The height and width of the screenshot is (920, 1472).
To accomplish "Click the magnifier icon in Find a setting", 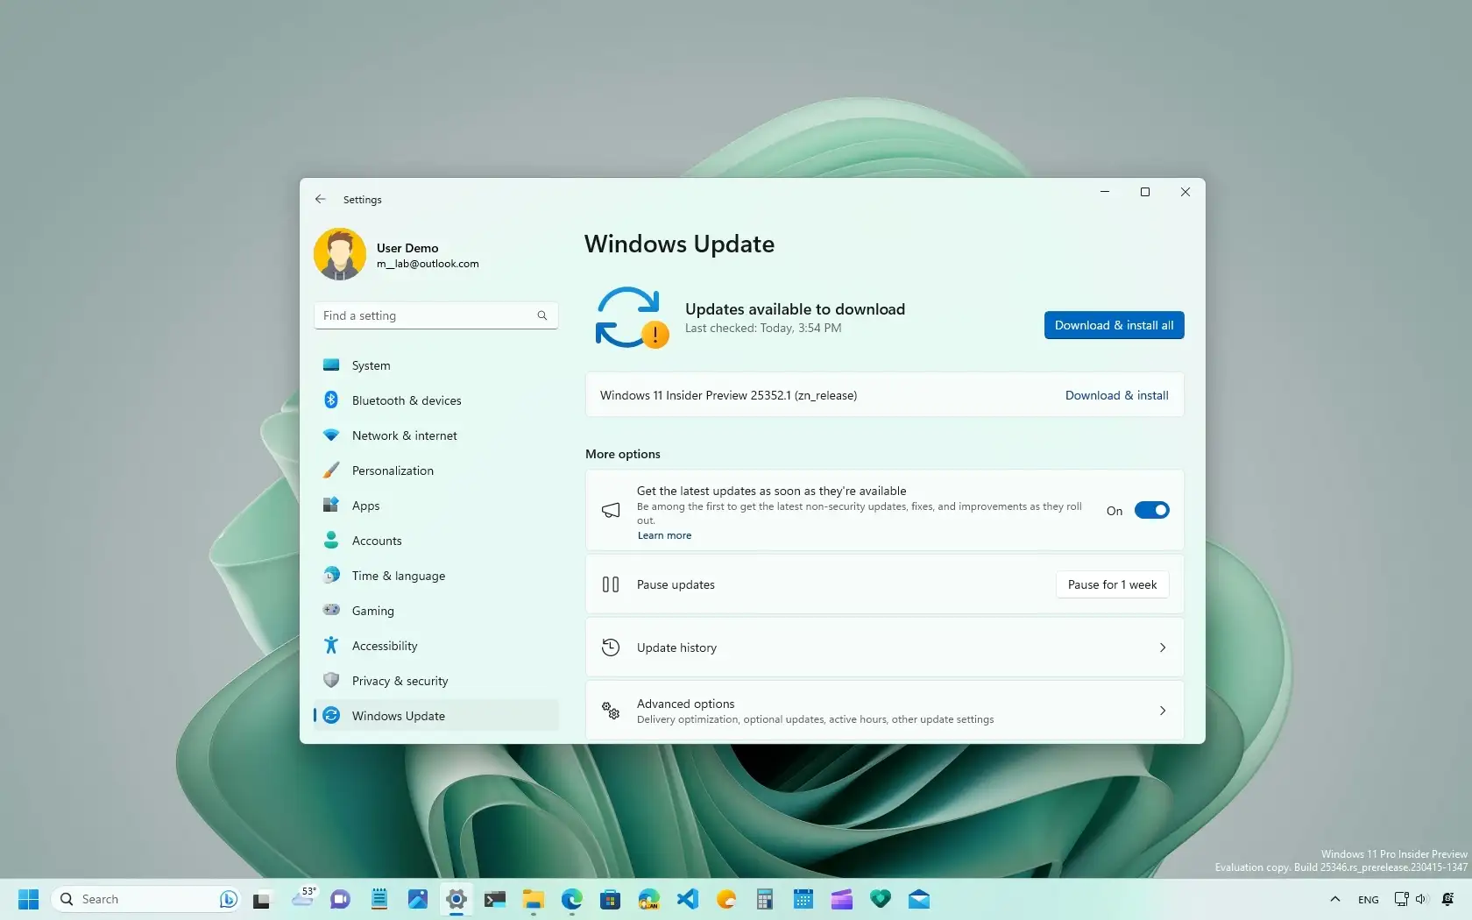I will point(542,315).
